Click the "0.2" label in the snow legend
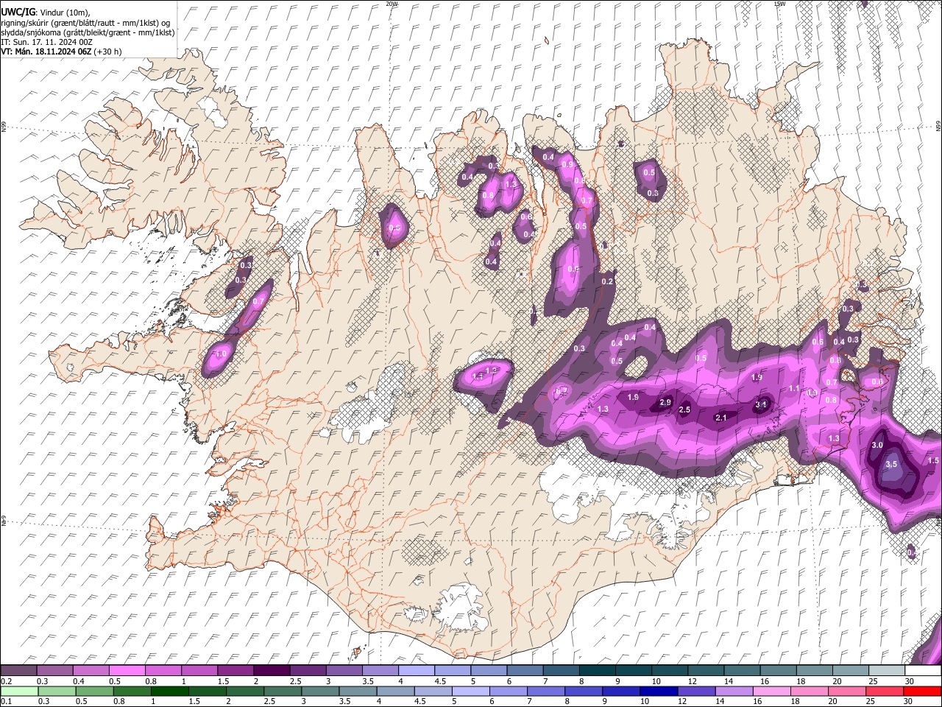The height and width of the screenshot is (707, 942). point(7,681)
